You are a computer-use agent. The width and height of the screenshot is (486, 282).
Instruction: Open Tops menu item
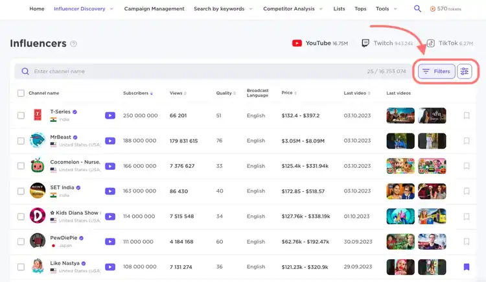[x=360, y=8]
